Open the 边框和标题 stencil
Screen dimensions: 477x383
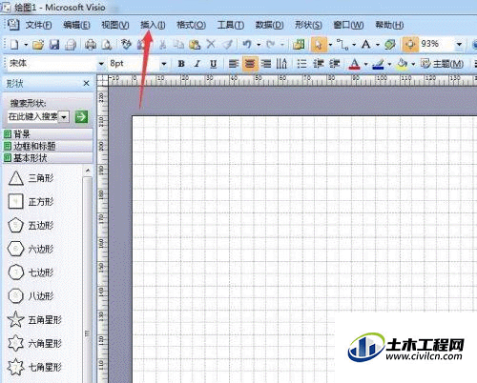tap(48, 146)
